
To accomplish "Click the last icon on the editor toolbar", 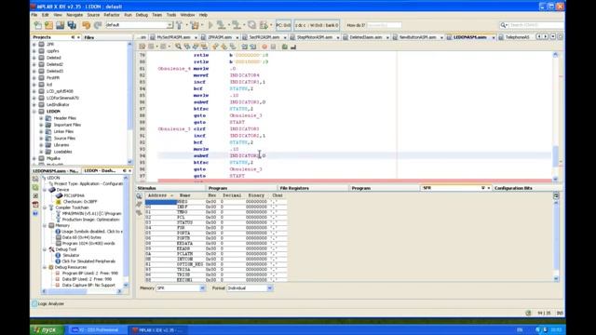I will pyautogui.click(x=293, y=47).
